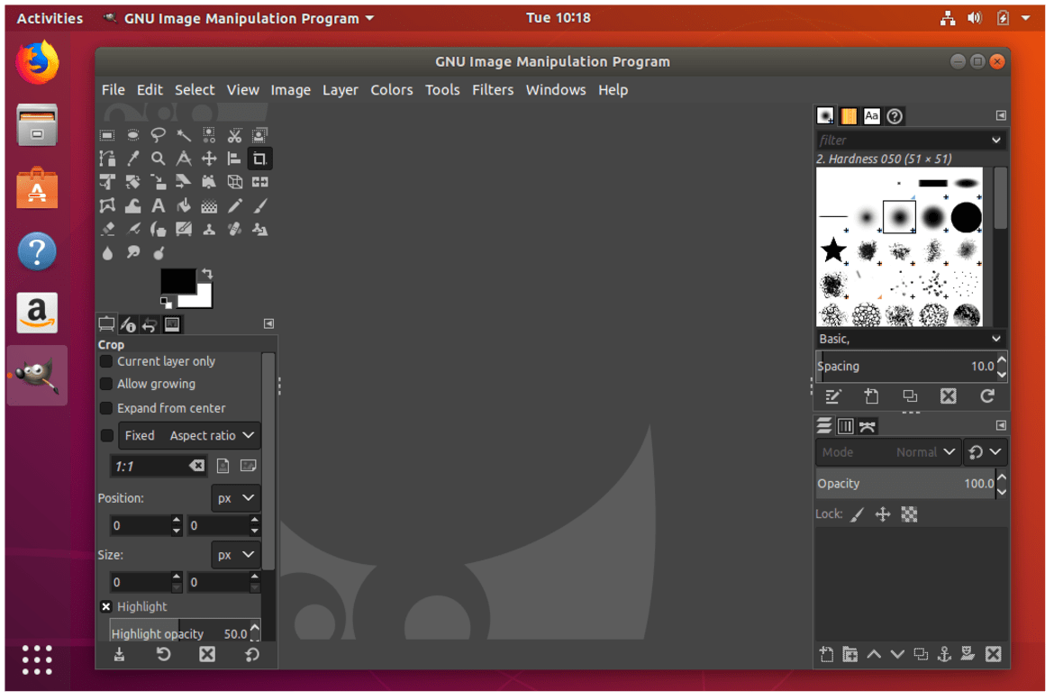Image resolution: width=1054 pixels, height=700 pixels.
Task: Pick the Clone tool
Action: (207, 228)
